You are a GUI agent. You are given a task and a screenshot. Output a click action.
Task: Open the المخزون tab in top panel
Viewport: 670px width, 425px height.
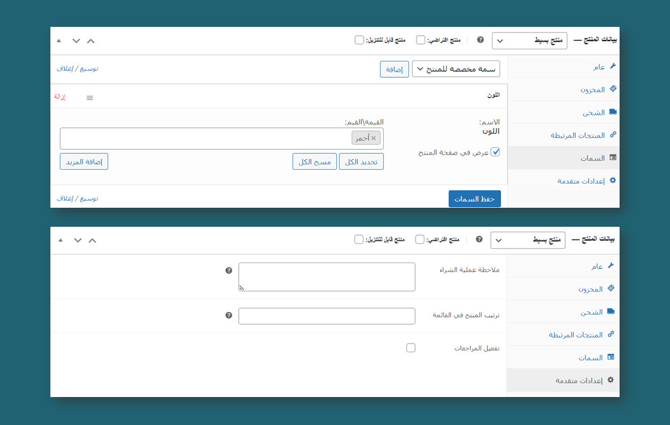[x=592, y=90]
